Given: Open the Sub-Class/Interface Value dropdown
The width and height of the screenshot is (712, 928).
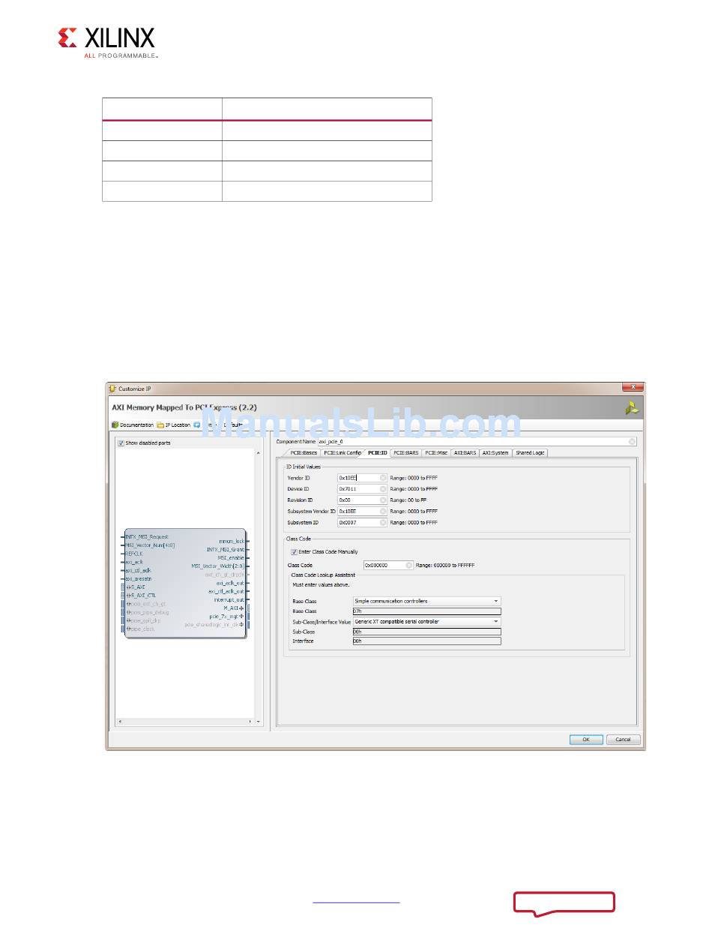Looking at the screenshot, I should (x=427, y=622).
